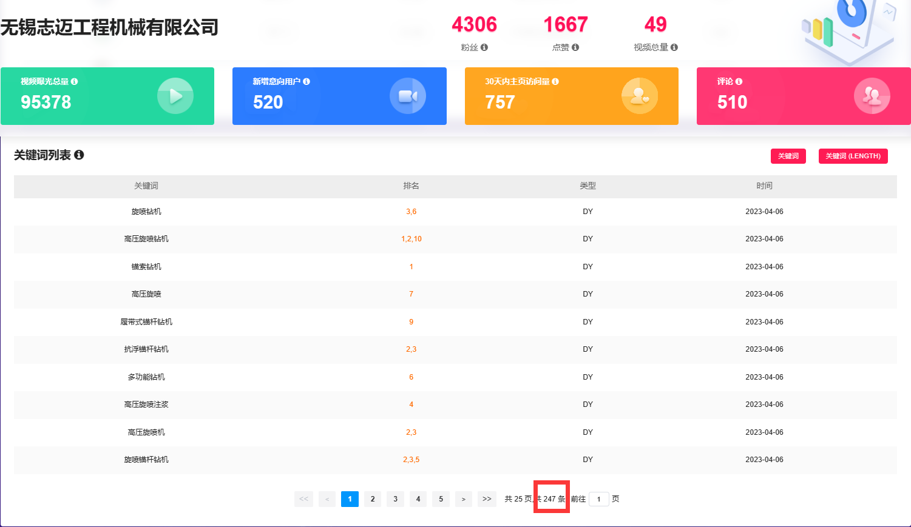Click rank 1 for 锚索钻机
The image size is (911, 527).
coord(411,267)
